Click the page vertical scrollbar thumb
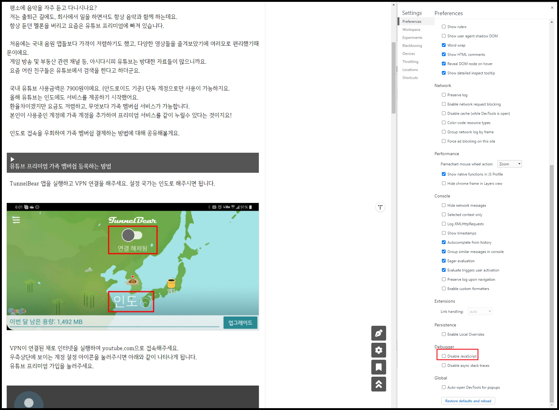559x410 pixels. click(394, 78)
